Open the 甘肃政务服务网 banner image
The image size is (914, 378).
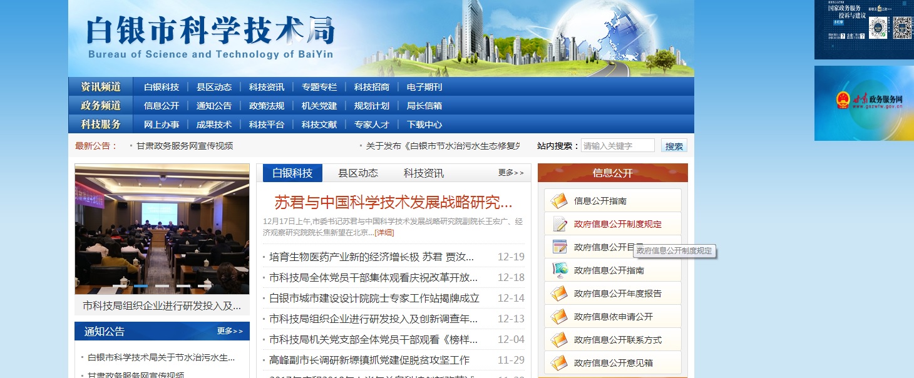[864, 103]
